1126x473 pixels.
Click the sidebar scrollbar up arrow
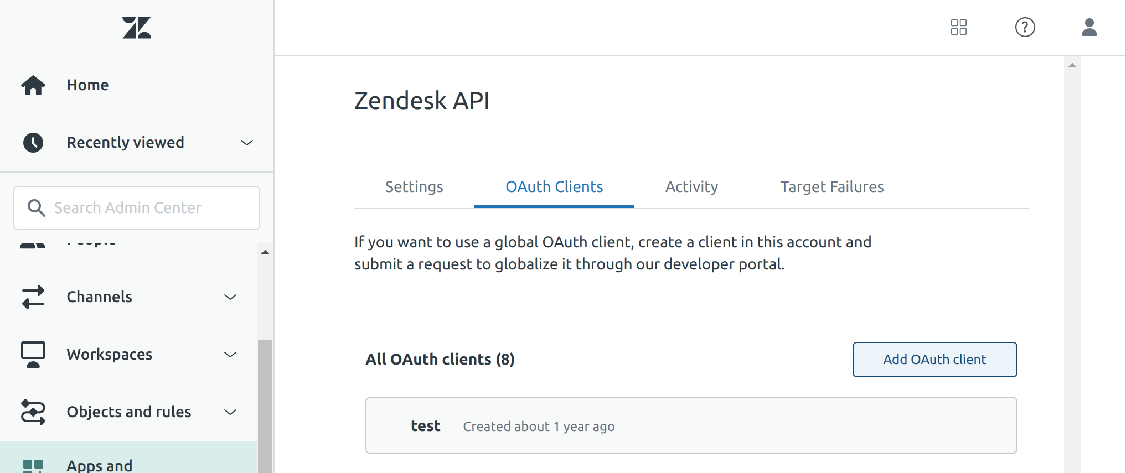click(265, 252)
